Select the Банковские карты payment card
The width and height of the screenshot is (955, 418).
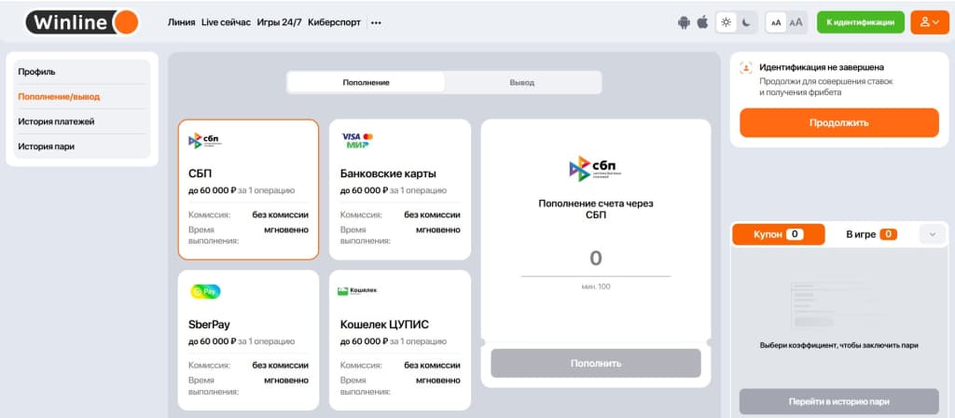(400, 189)
